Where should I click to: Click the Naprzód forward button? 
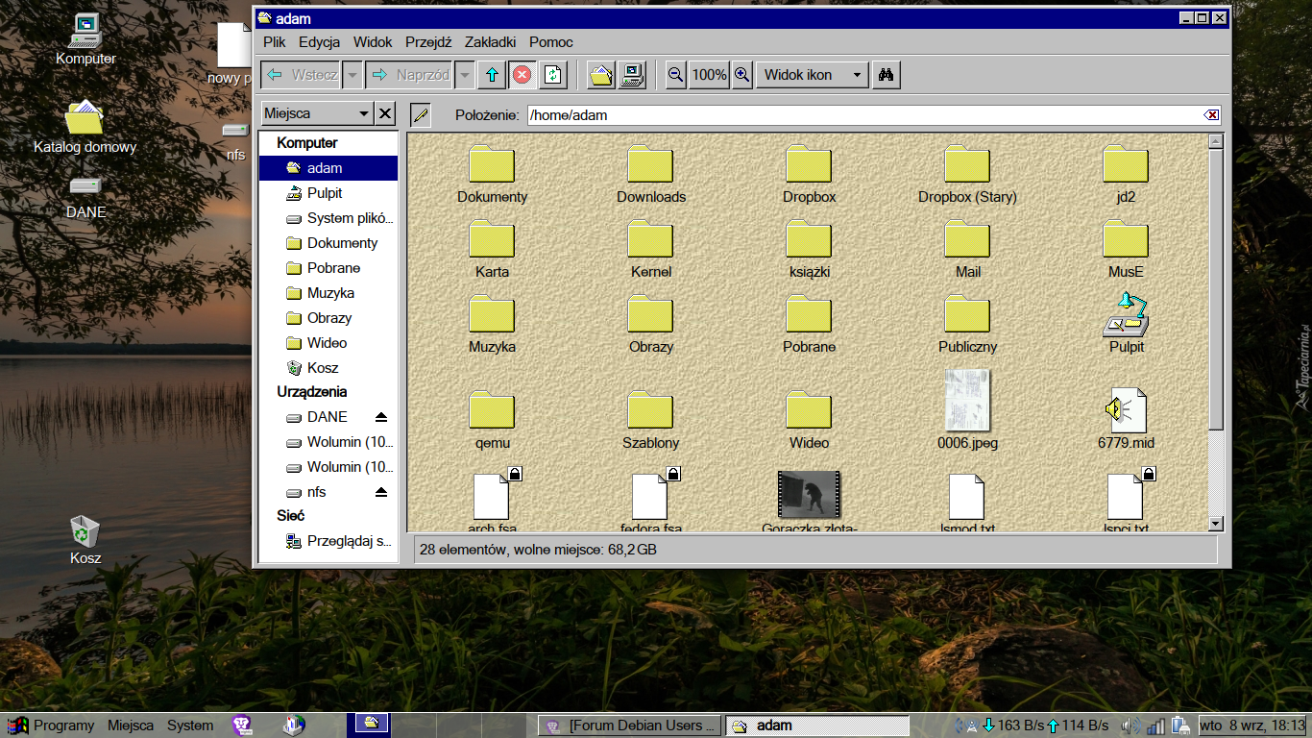coord(410,75)
